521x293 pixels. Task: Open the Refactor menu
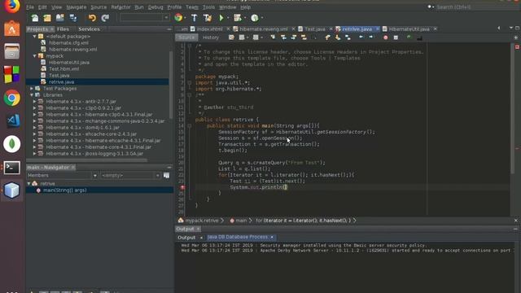(x=120, y=7)
